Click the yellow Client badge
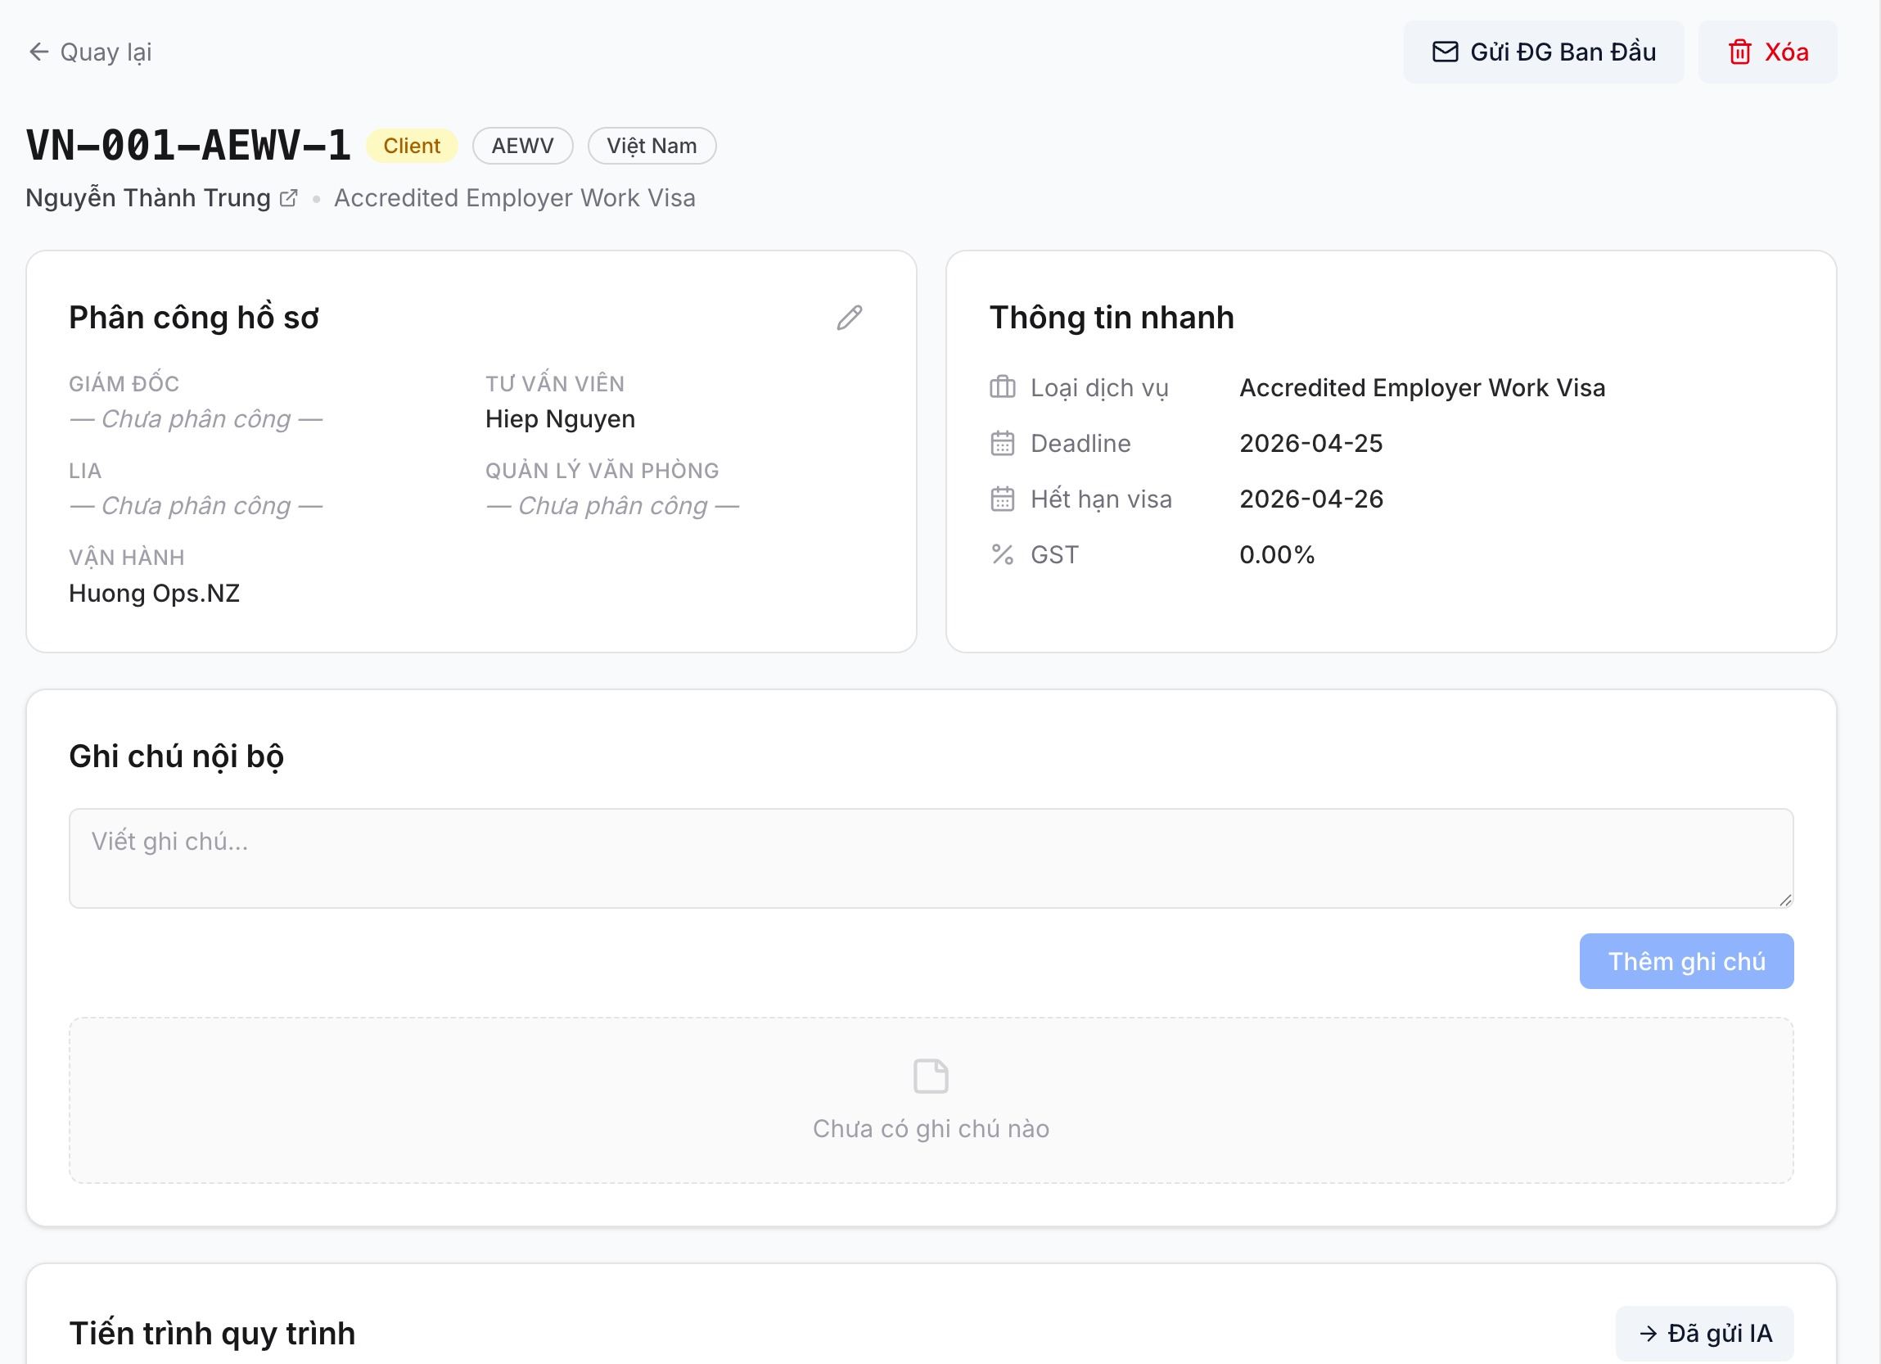 [x=412, y=146]
